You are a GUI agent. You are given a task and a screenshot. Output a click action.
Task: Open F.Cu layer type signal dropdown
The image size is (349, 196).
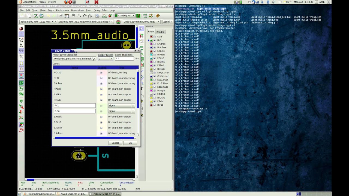tap(121, 106)
